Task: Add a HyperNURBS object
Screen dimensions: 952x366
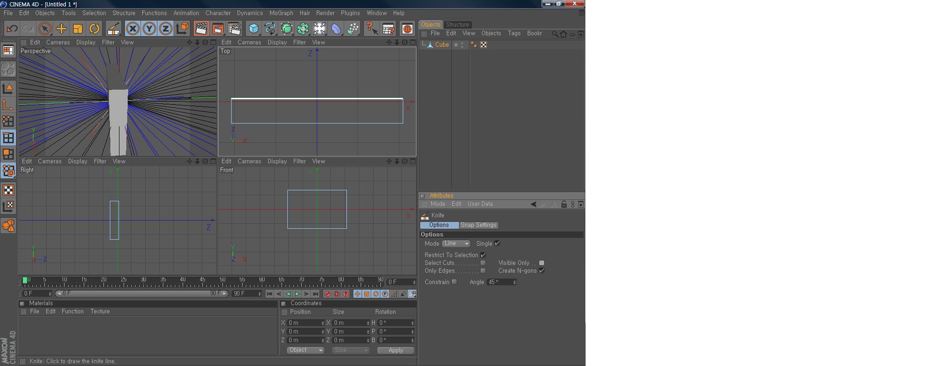Action: 287,28
